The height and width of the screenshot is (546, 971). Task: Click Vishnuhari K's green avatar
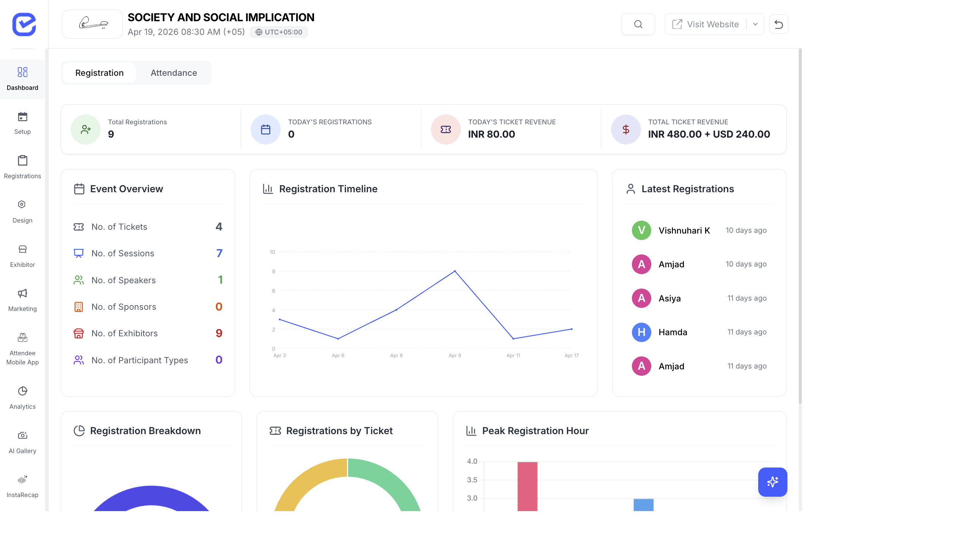click(x=641, y=230)
